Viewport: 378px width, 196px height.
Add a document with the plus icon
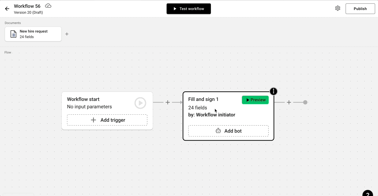click(67, 34)
